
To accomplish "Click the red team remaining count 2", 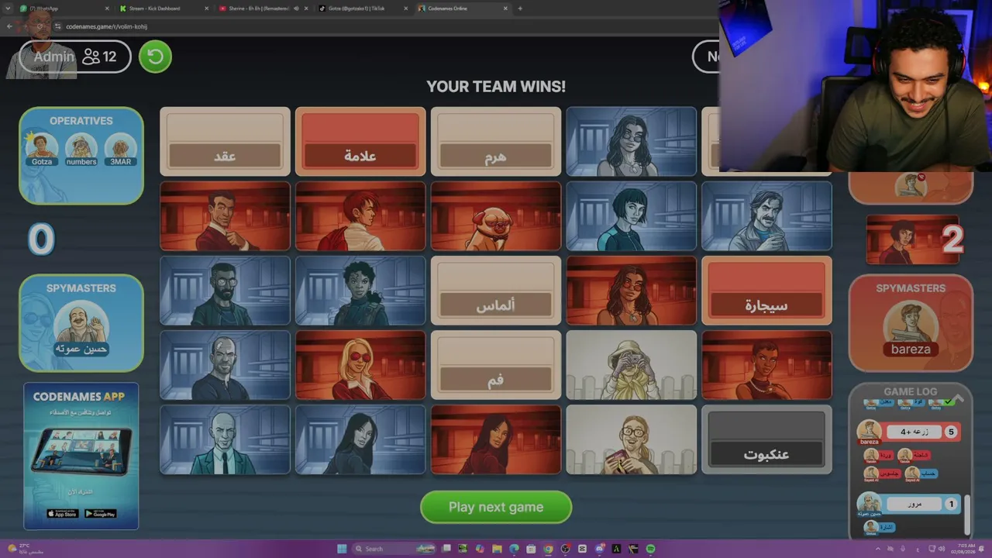I will tap(952, 240).
